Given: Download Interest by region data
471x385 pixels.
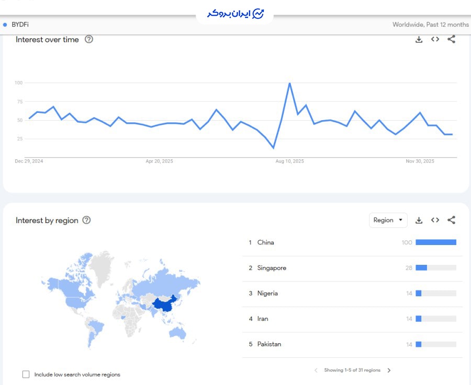Looking at the screenshot, I should [419, 220].
